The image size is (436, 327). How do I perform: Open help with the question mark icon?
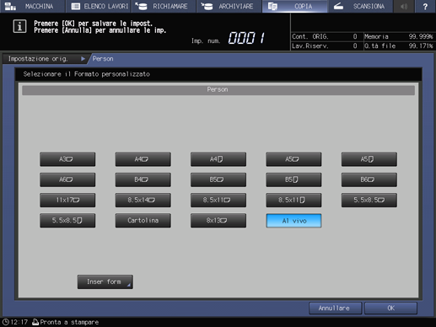point(425,6)
